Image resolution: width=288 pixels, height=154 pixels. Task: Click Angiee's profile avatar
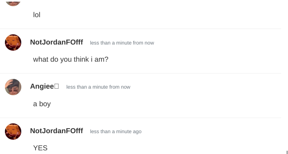(13, 87)
